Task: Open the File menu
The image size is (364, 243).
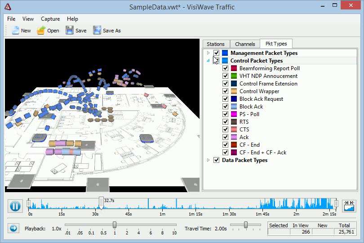Action: (x=11, y=19)
